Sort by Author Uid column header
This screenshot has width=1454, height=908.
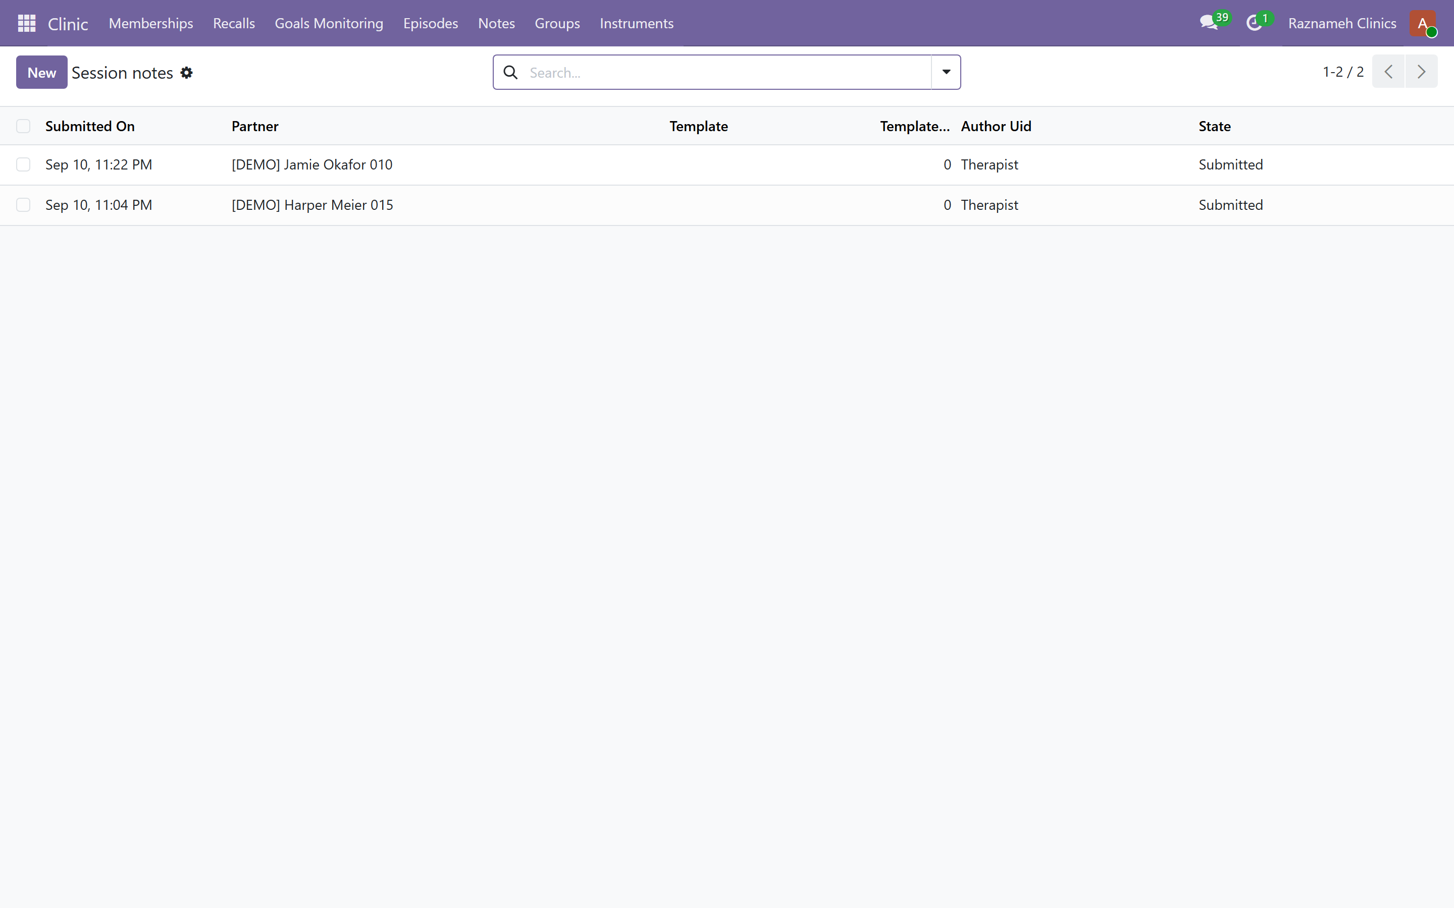pyautogui.click(x=996, y=126)
